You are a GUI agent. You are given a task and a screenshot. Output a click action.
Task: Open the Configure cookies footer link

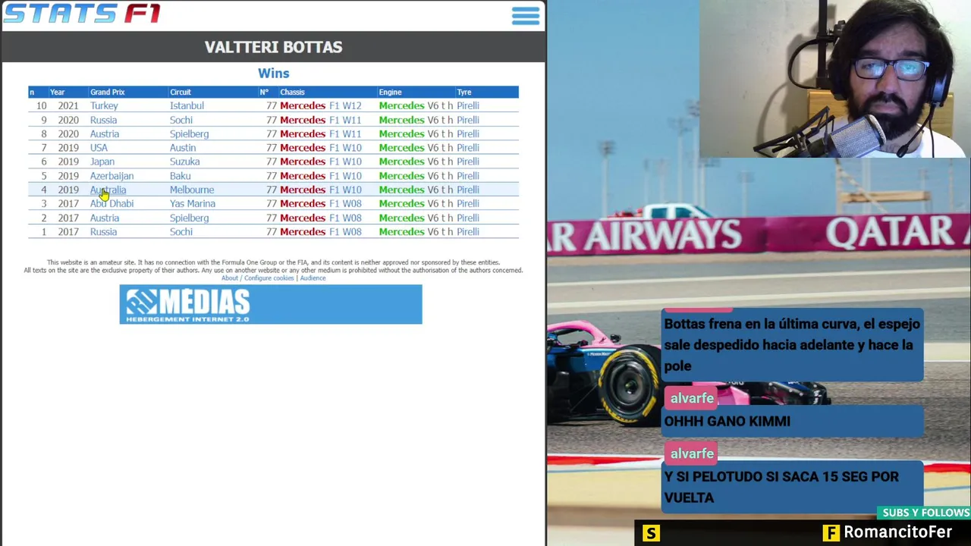[x=269, y=278]
